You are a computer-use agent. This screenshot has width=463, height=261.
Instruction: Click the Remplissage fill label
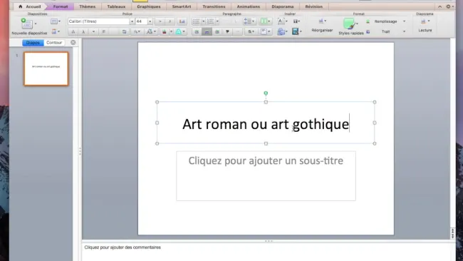pos(385,21)
